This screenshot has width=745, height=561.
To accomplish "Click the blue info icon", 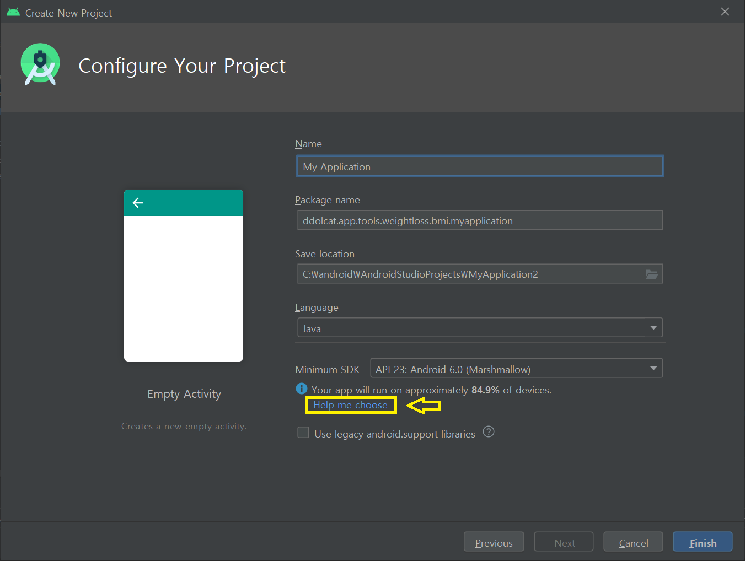I will (x=301, y=389).
